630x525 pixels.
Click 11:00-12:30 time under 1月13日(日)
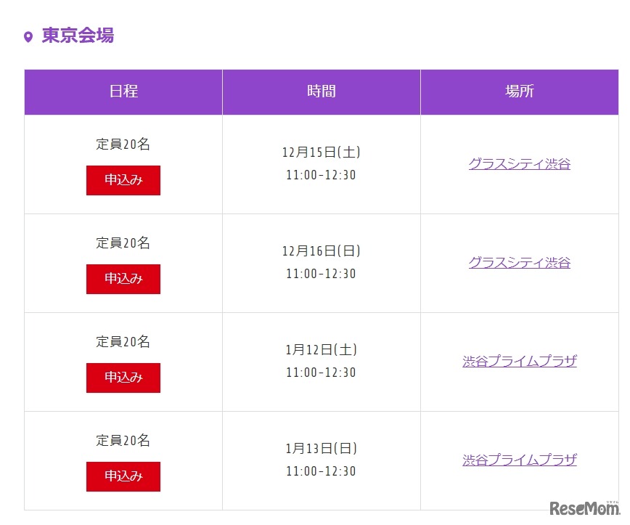tap(322, 471)
